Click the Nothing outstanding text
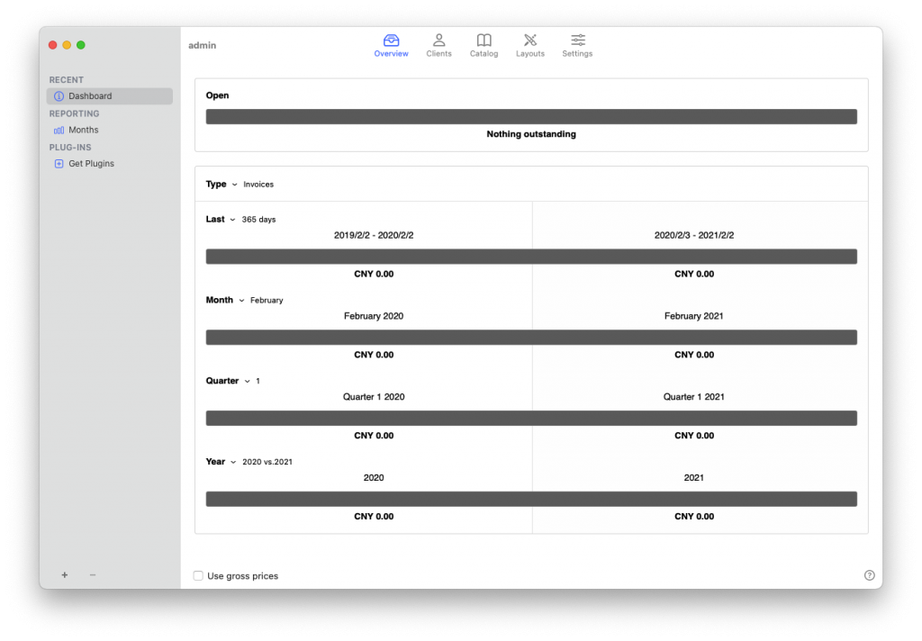Image resolution: width=922 pixels, height=641 pixels. click(x=531, y=134)
